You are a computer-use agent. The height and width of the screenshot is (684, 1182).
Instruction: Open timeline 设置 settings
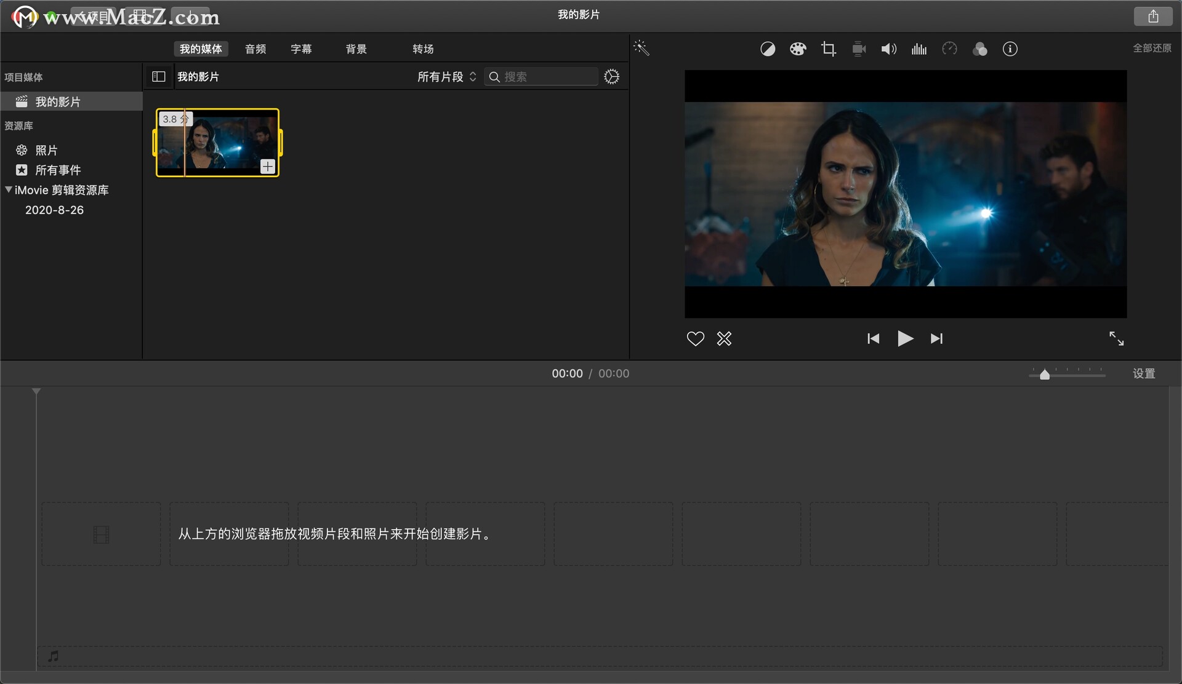click(1144, 373)
